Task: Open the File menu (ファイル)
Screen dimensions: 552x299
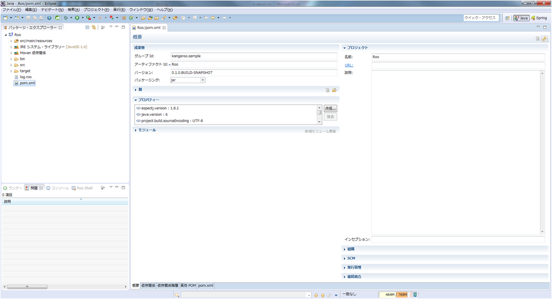Action: (x=12, y=10)
